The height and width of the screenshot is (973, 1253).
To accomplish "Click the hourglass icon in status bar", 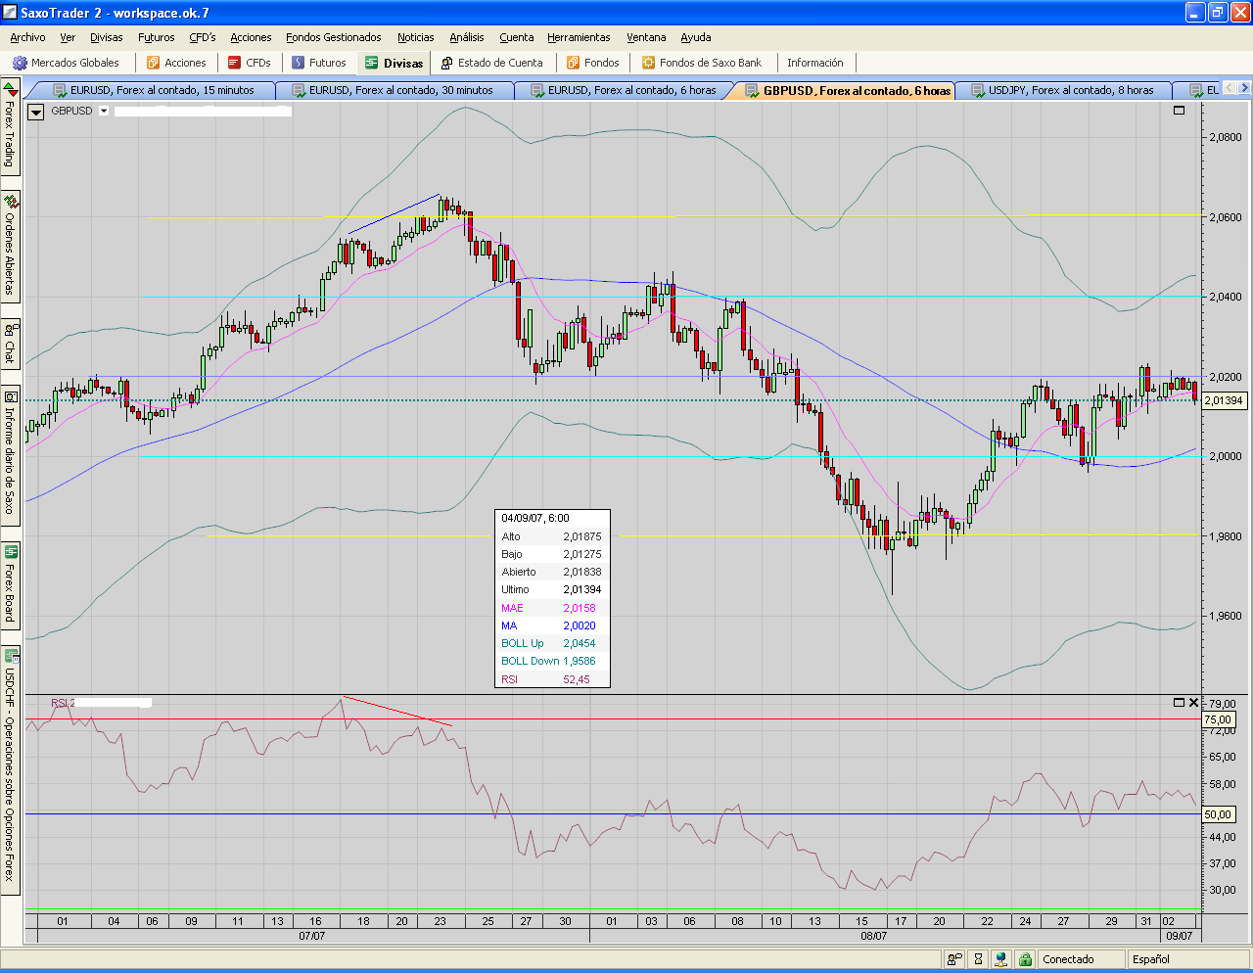I will pos(978,959).
